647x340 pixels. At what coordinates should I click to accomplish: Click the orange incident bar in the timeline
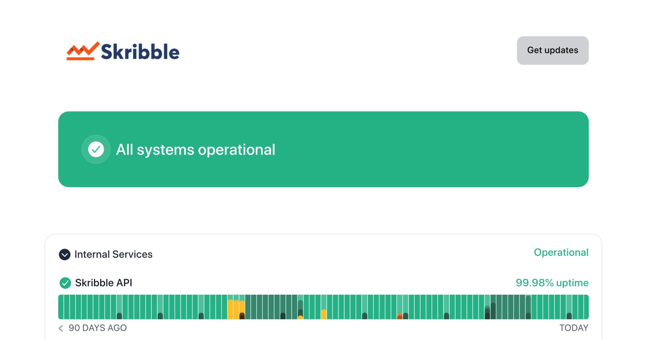[400, 316]
